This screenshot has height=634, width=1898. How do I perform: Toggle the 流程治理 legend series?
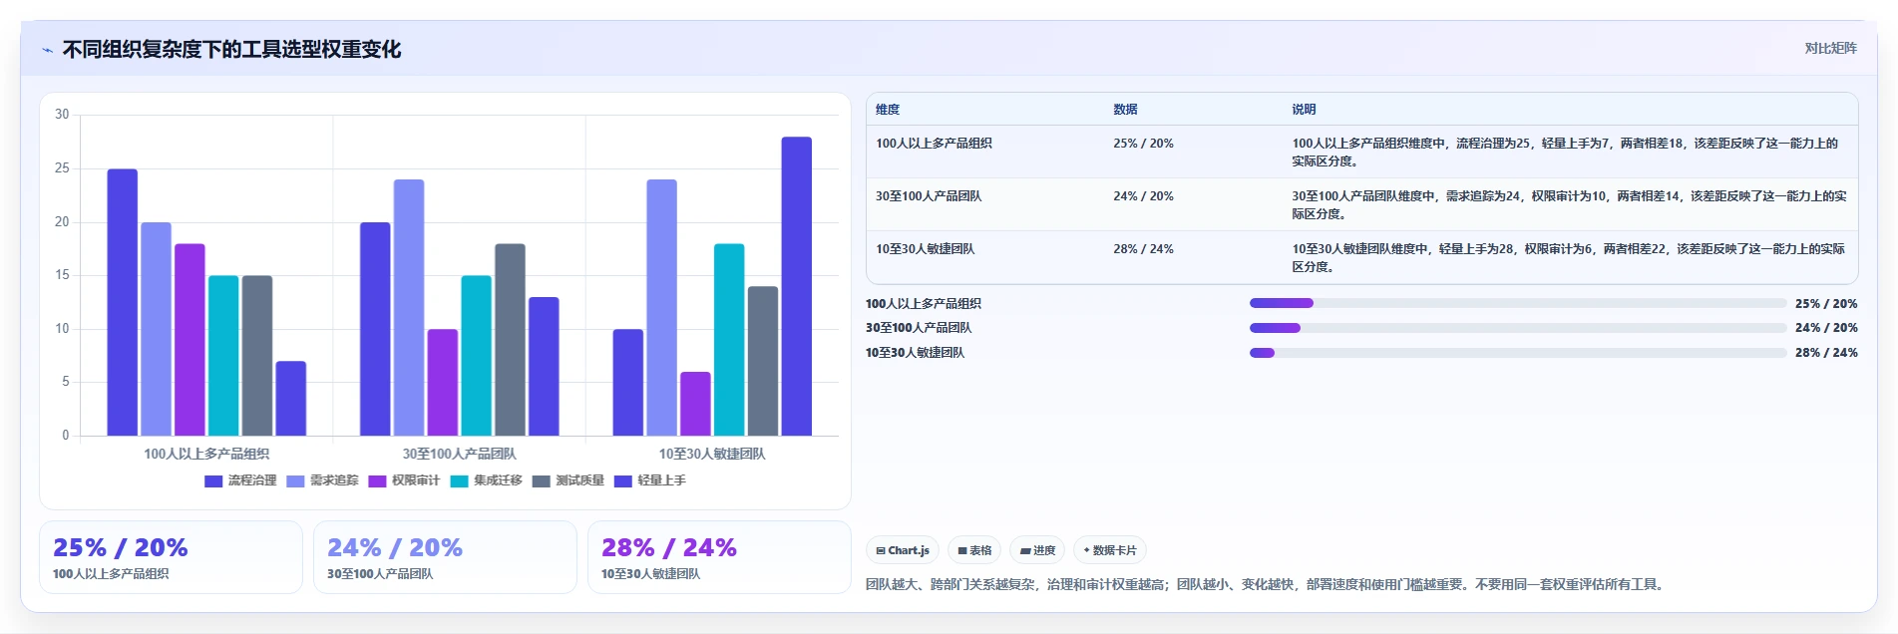240,480
